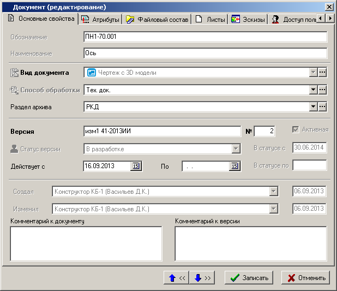
Task: Go to previous record with up arrow
Action: pos(177,278)
